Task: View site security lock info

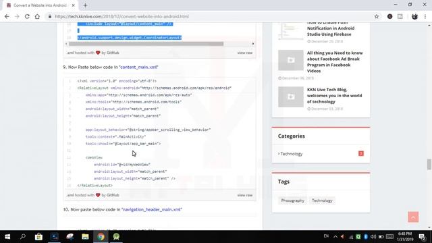Action: coord(50,16)
